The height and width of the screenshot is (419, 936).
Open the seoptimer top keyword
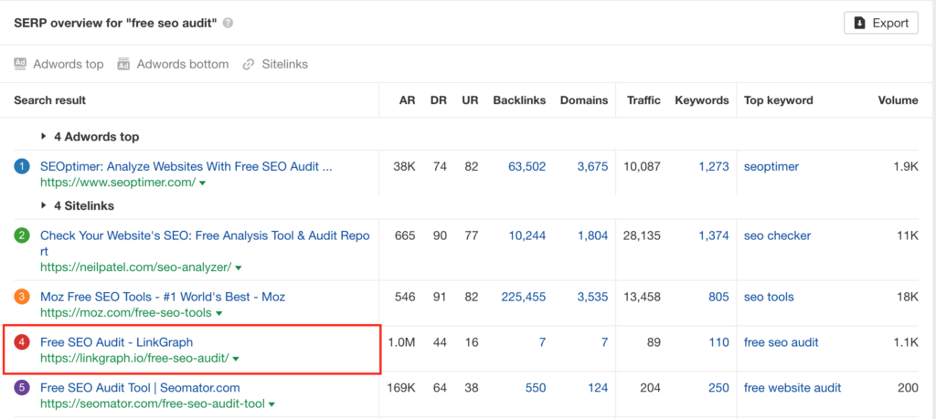tap(771, 167)
